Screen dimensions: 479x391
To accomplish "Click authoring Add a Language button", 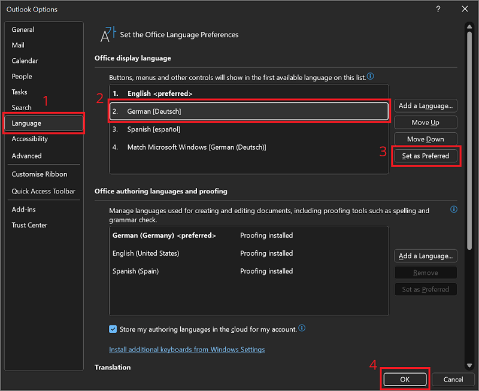I will [426, 256].
